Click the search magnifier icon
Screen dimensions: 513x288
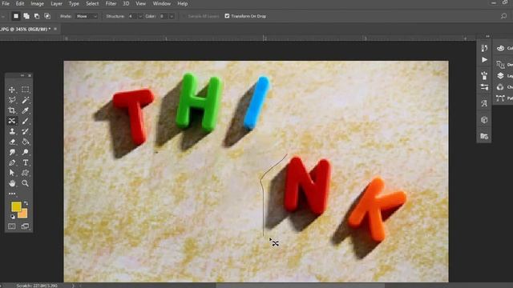503,16
